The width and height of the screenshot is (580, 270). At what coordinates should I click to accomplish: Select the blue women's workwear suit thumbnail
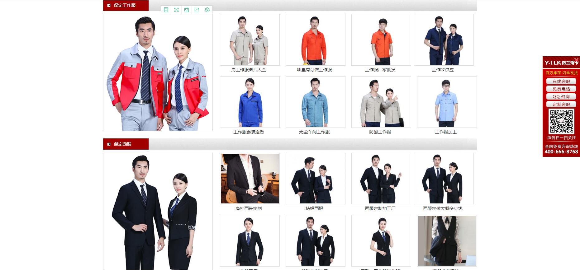[250, 102]
